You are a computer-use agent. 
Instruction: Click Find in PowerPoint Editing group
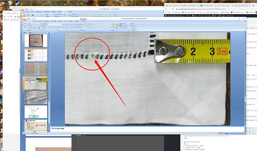tap(133, 24)
